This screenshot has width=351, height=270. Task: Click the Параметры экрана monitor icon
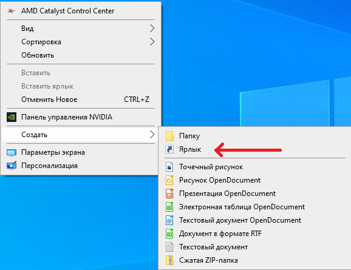point(12,152)
